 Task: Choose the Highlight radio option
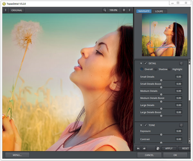(x=170, y=69)
